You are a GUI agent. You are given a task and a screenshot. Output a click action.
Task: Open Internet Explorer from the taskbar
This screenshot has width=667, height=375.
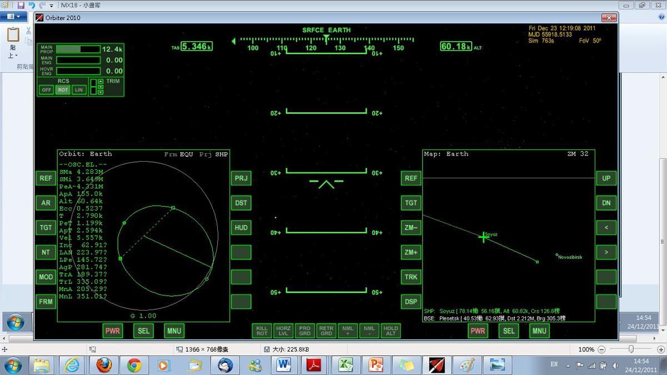coord(73,365)
